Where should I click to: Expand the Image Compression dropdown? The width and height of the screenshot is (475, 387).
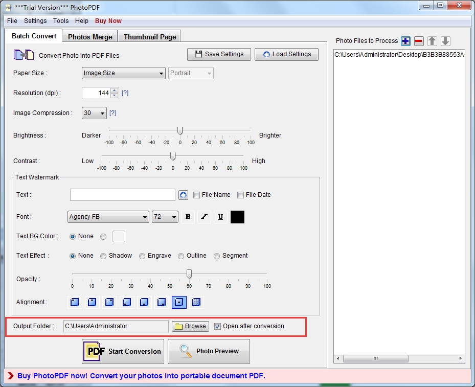94,113
